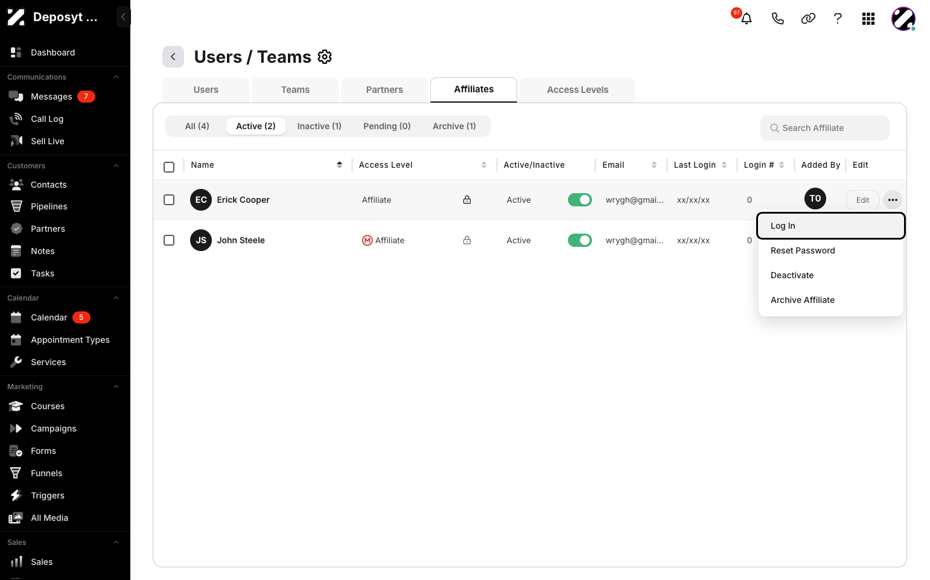This screenshot has width=930, height=580.
Task: Open the help question mark
Action: coord(838,19)
